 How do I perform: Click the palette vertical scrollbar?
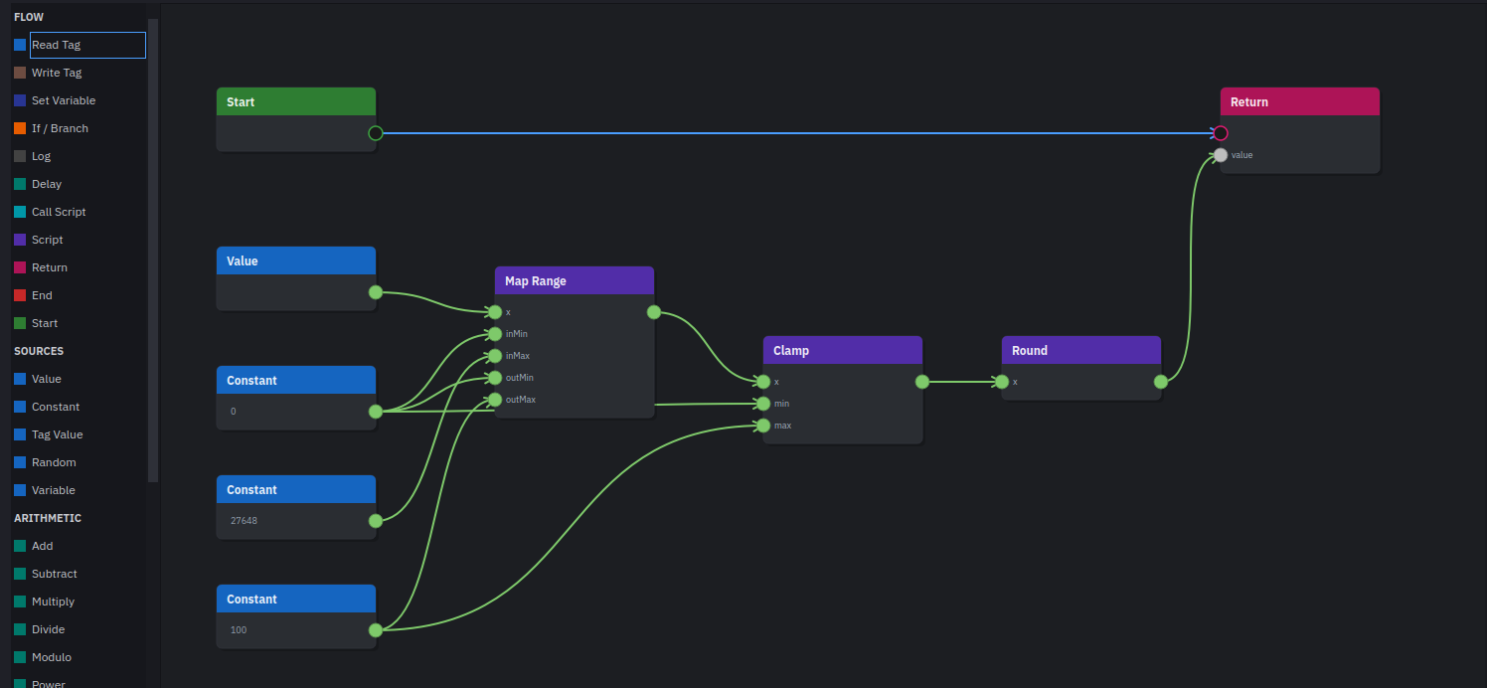pyautogui.click(x=153, y=251)
